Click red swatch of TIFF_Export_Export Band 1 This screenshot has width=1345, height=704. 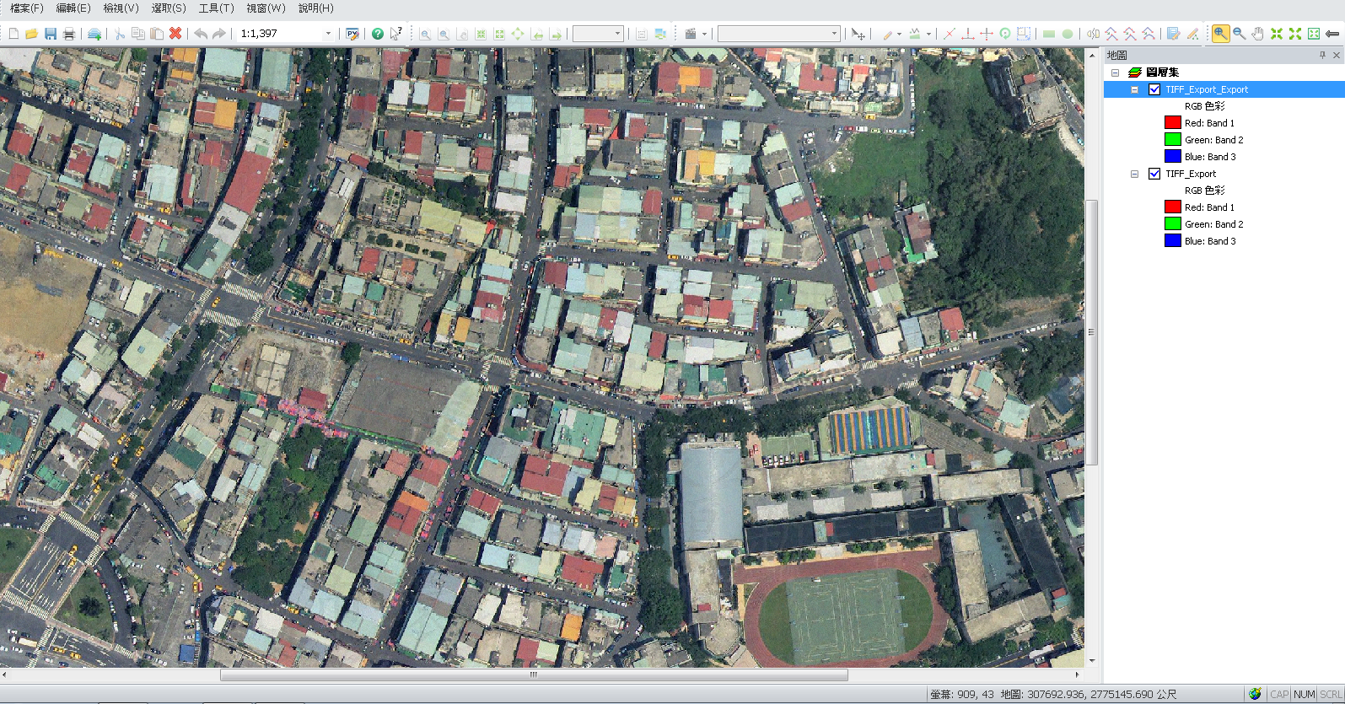[1172, 122]
